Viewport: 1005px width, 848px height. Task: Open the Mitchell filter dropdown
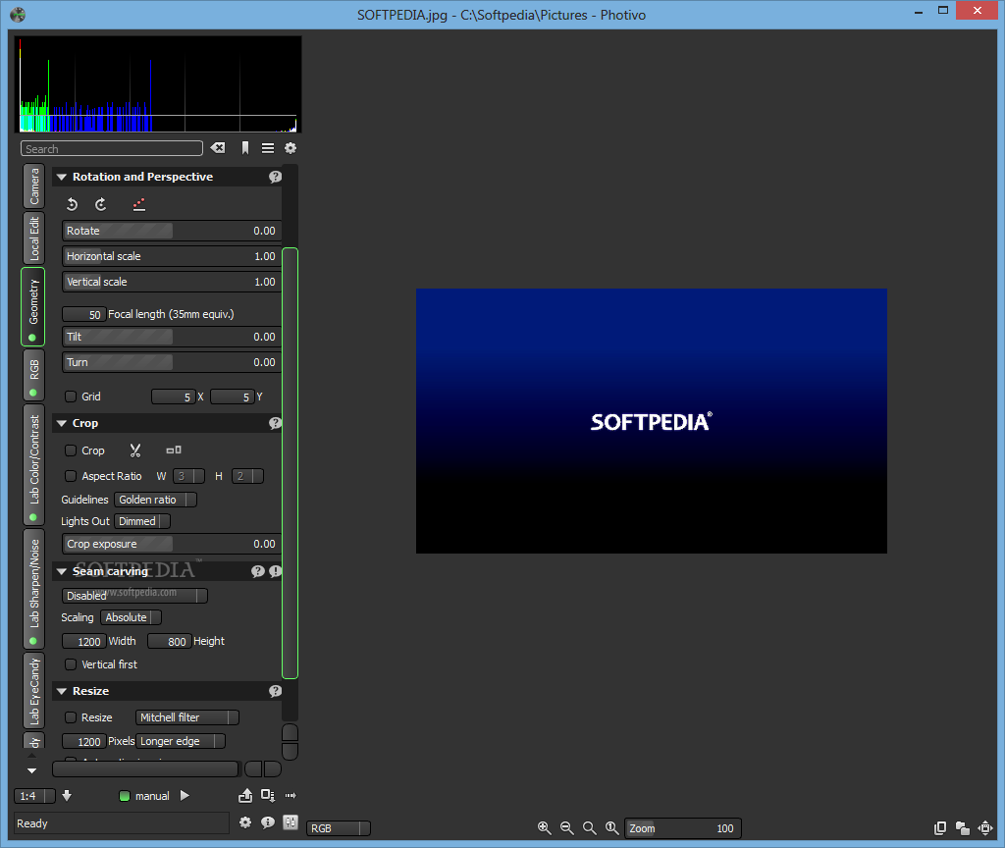tap(187, 717)
